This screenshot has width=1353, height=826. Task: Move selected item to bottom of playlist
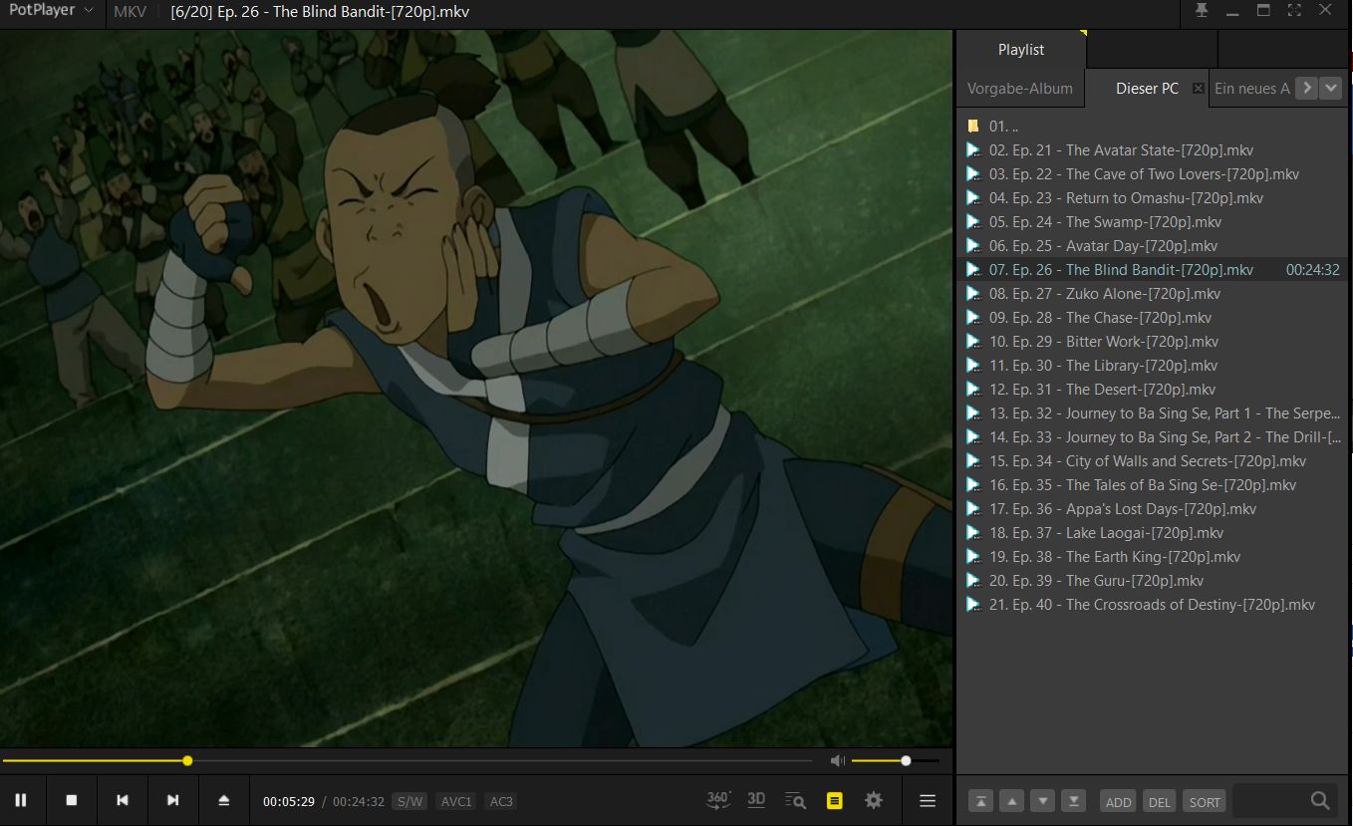pyautogui.click(x=1073, y=801)
